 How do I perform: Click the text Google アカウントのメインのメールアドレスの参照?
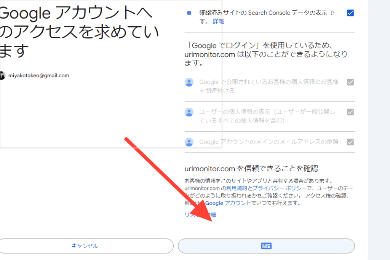click(x=269, y=142)
